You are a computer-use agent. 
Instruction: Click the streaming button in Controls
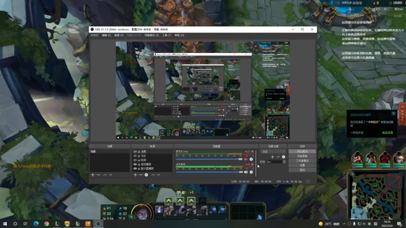302,151
